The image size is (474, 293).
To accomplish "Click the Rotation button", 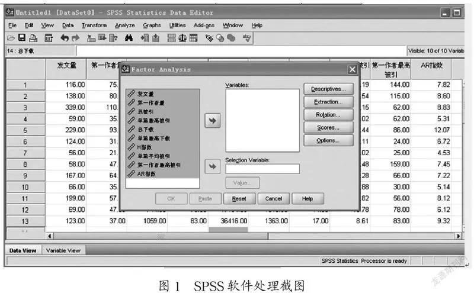I will tap(328, 115).
